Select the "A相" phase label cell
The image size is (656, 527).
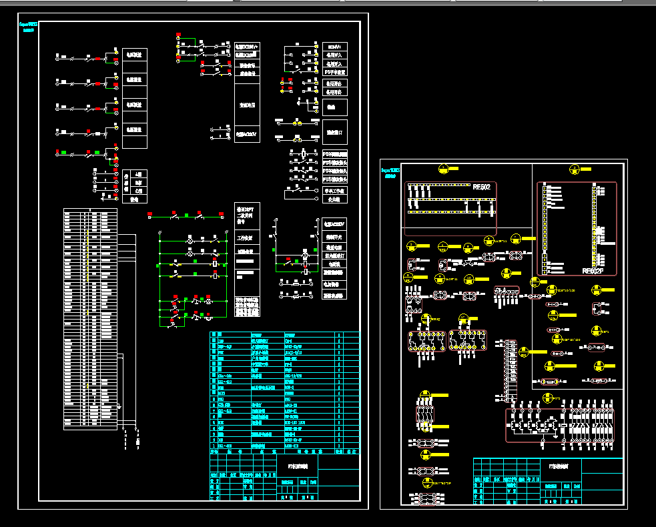139,174
